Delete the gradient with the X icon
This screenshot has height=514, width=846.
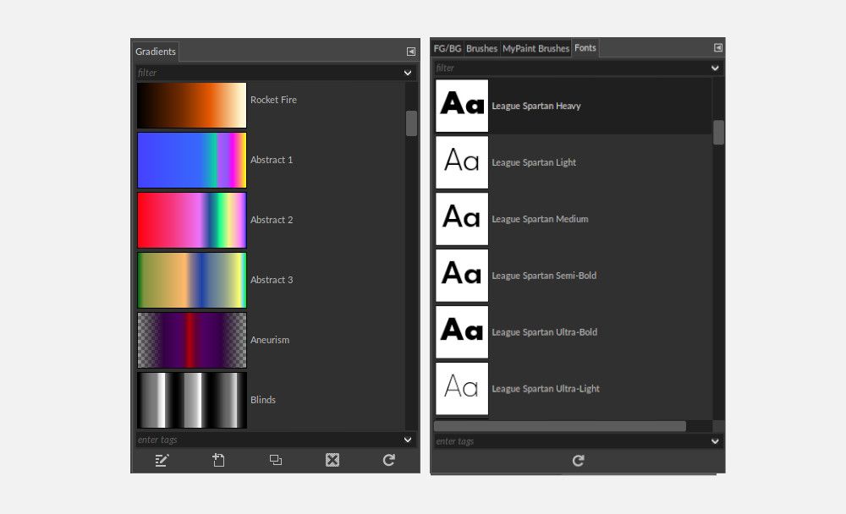(x=332, y=460)
